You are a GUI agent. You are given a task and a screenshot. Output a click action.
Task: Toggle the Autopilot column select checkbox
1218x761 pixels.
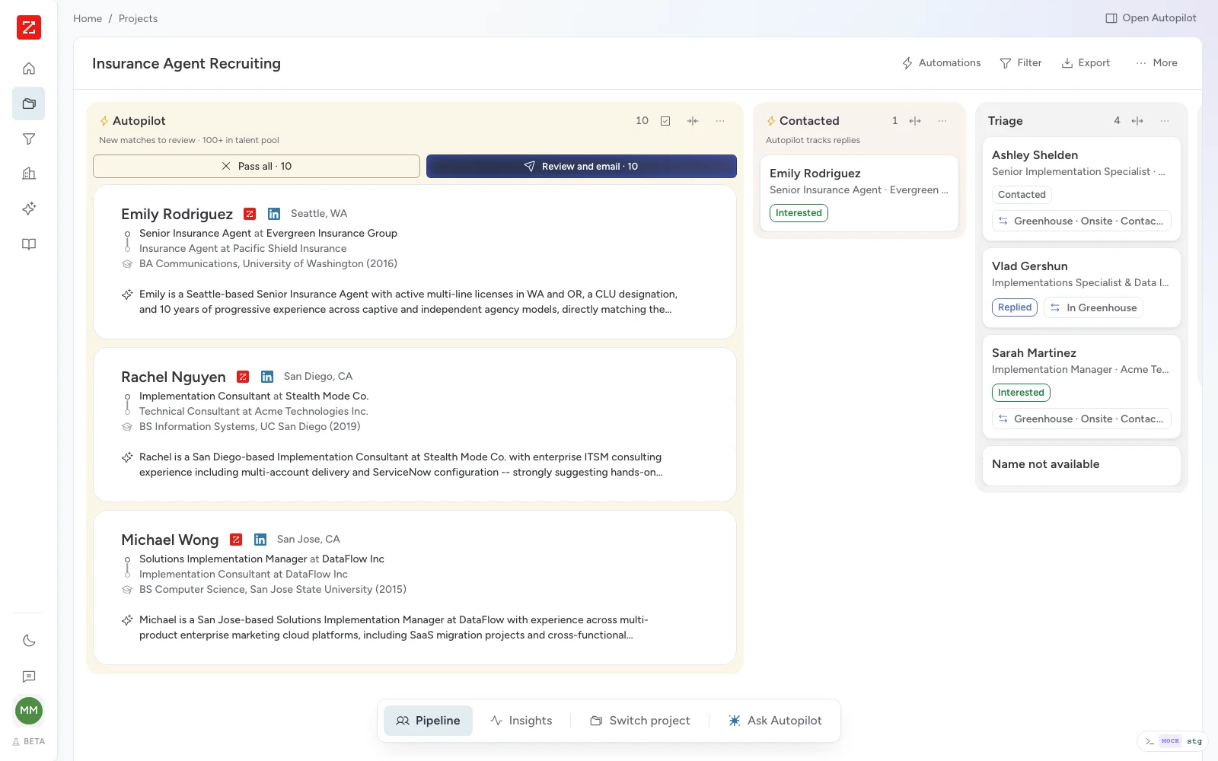665,121
